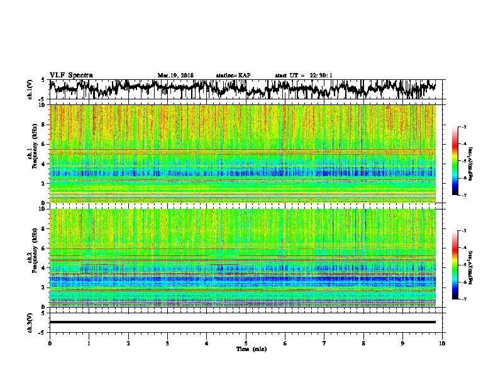The image size is (498, 385).
Task: Click the "10" label on the time axis
Action: click(442, 343)
